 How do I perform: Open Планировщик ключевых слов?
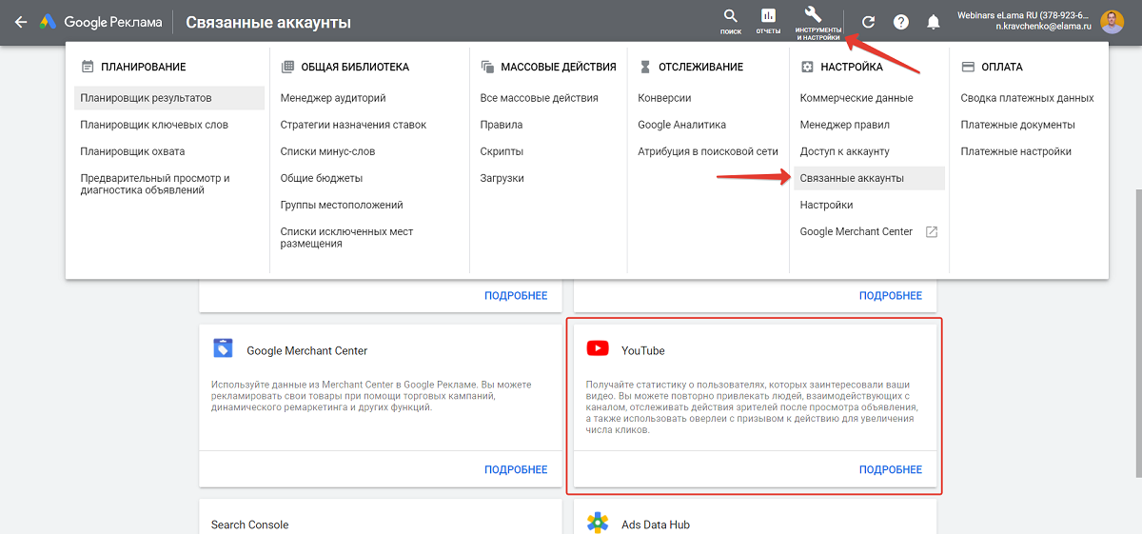[154, 125]
